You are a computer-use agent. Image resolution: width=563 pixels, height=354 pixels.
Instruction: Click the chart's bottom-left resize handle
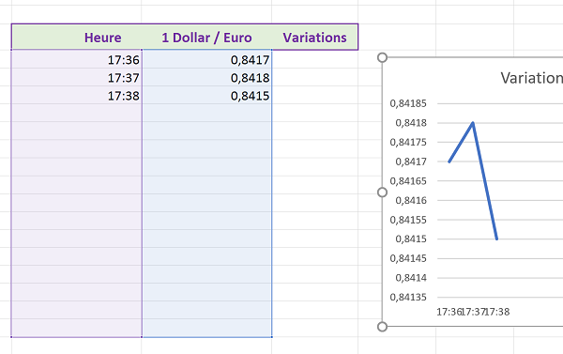(x=383, y=327)
